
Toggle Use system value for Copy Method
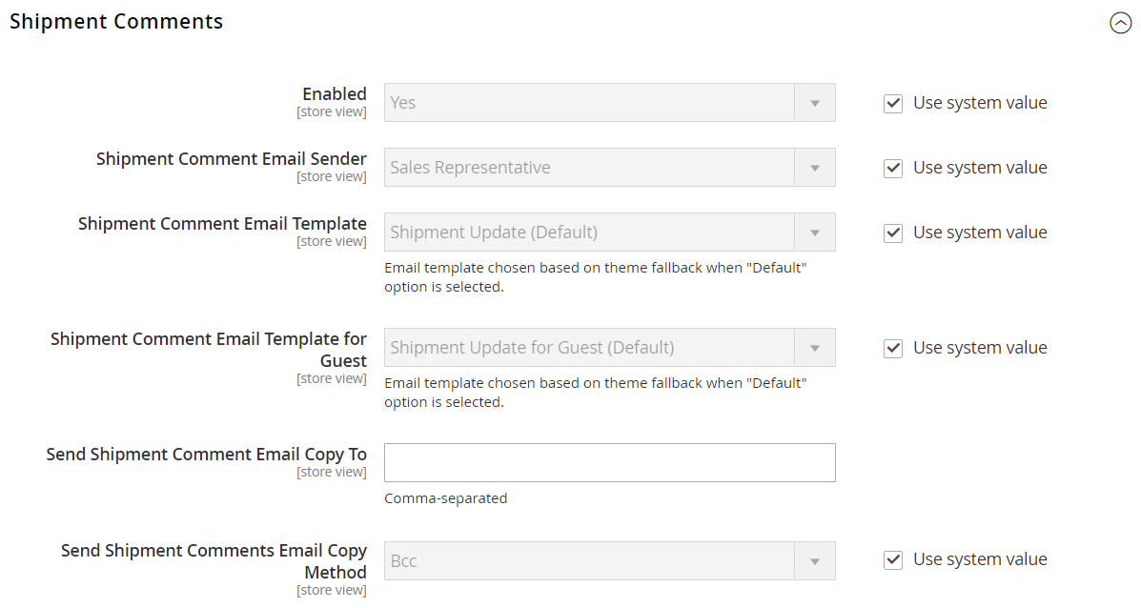(893, 560)
